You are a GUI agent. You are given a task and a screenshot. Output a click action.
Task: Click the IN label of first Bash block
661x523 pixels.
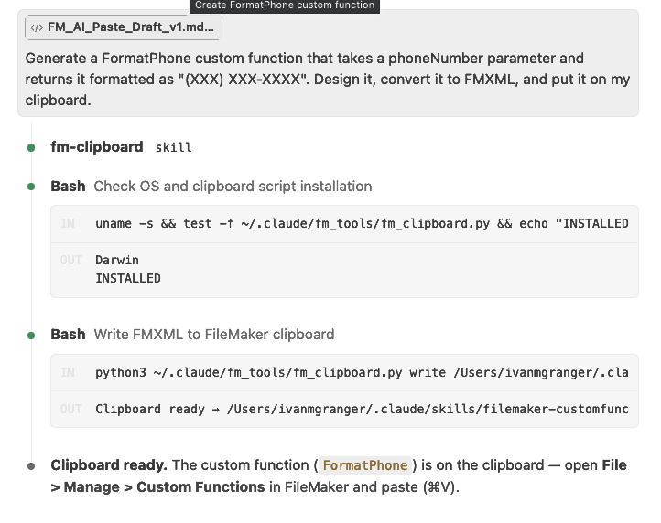pyautogui.click(x=68, y=224)
